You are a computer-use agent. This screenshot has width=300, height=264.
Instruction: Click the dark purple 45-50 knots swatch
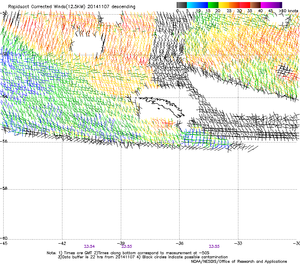point(276,5)
